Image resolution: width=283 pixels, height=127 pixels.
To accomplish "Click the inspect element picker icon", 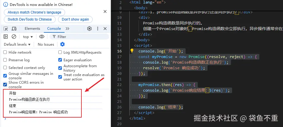I will click(x=6, y=29).
